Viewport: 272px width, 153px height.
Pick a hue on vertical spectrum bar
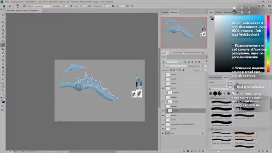coord(268,44)
